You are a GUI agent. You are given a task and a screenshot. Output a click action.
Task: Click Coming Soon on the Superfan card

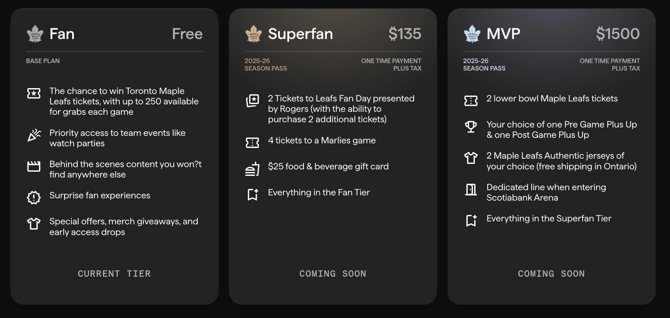(333, 274)
